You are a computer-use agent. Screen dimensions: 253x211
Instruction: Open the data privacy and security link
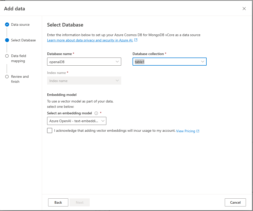tap(89, 40)
